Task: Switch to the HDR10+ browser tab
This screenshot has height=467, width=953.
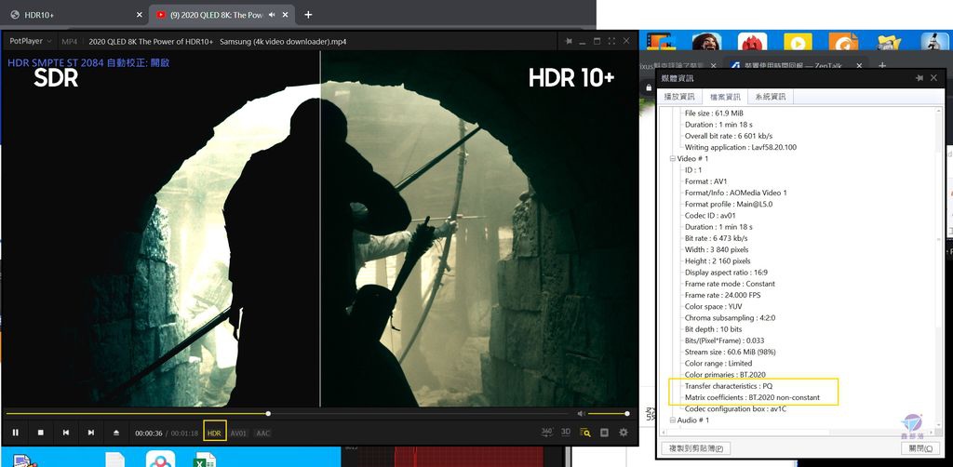Action: click(x=73, y=15)
